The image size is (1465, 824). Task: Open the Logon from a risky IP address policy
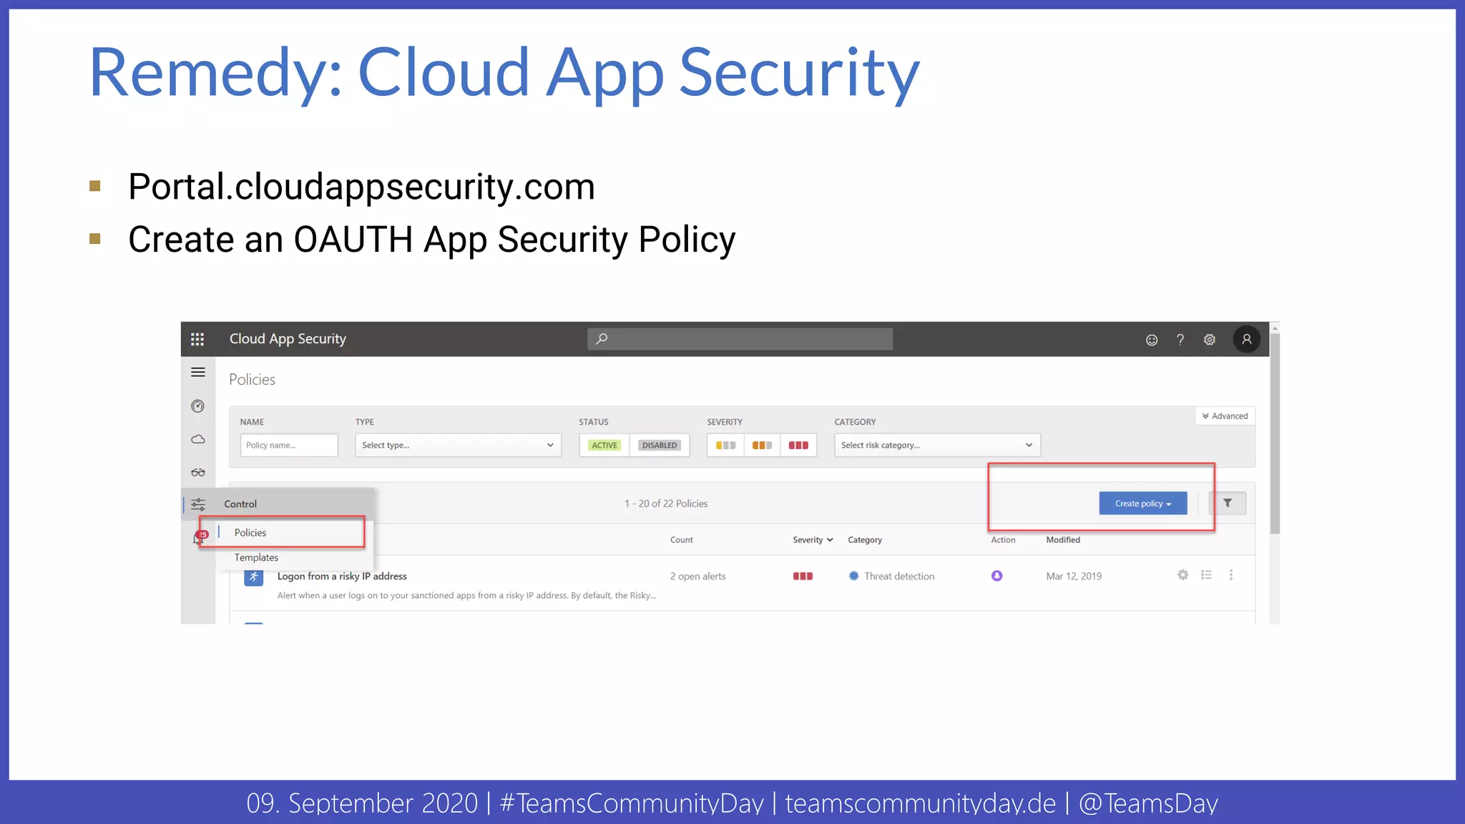(342, 577)
